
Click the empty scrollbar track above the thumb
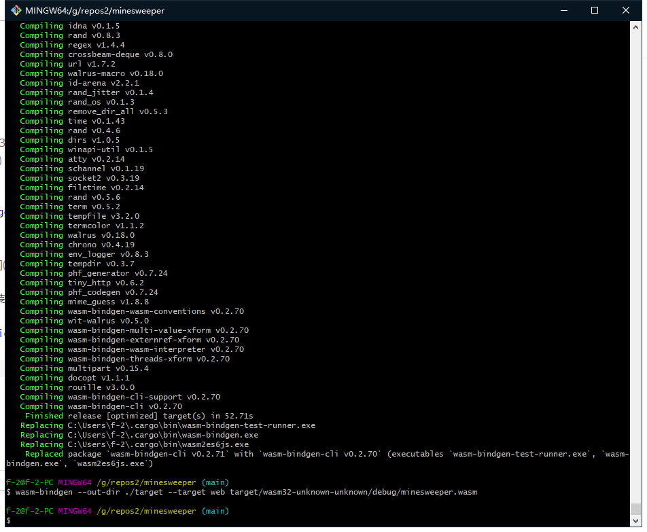pos(635,272)
